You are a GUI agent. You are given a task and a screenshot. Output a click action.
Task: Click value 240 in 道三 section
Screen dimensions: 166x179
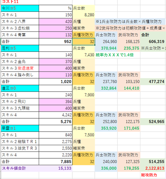(x=56, y=95)
